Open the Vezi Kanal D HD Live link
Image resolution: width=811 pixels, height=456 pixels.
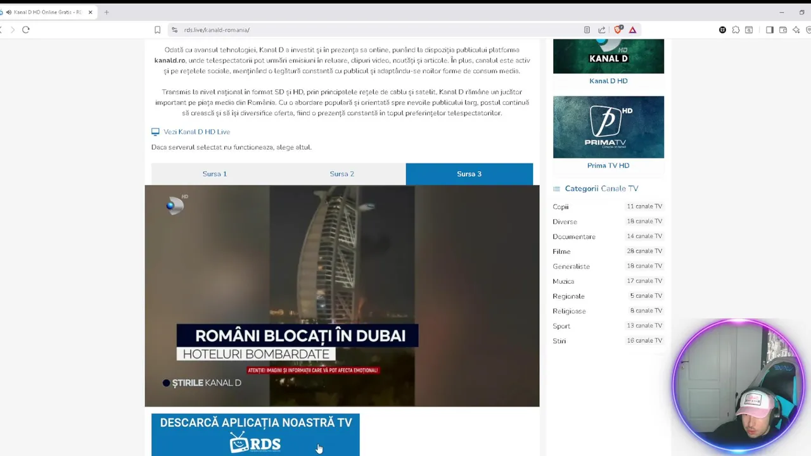[x=196, y=132]
